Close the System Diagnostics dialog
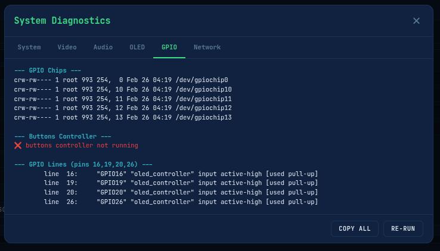 [x=416, y=21]
